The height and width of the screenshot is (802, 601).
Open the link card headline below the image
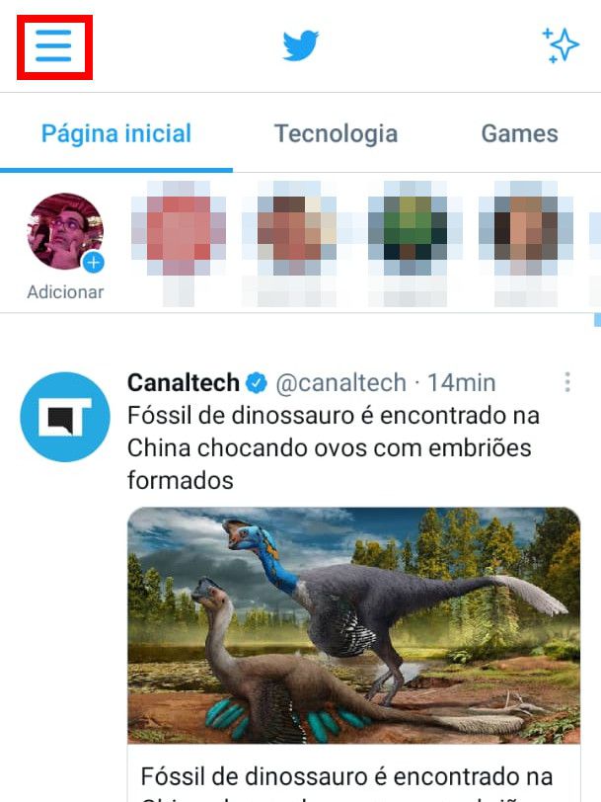click(x=346, y=777)
